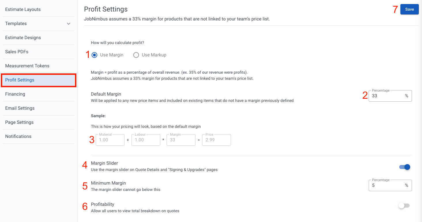Enable the Profitability toggle
This screenshot has width=422, height=222.
[404, 206]
